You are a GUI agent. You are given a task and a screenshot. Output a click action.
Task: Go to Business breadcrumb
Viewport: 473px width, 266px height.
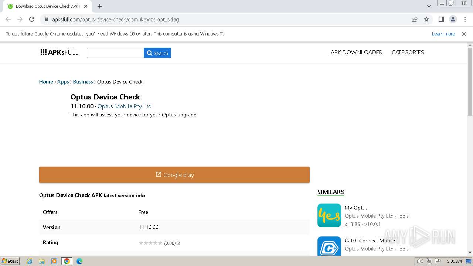[x=83, y=82]
